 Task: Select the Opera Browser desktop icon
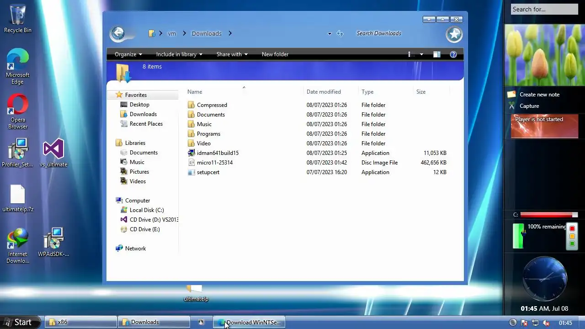18,111
